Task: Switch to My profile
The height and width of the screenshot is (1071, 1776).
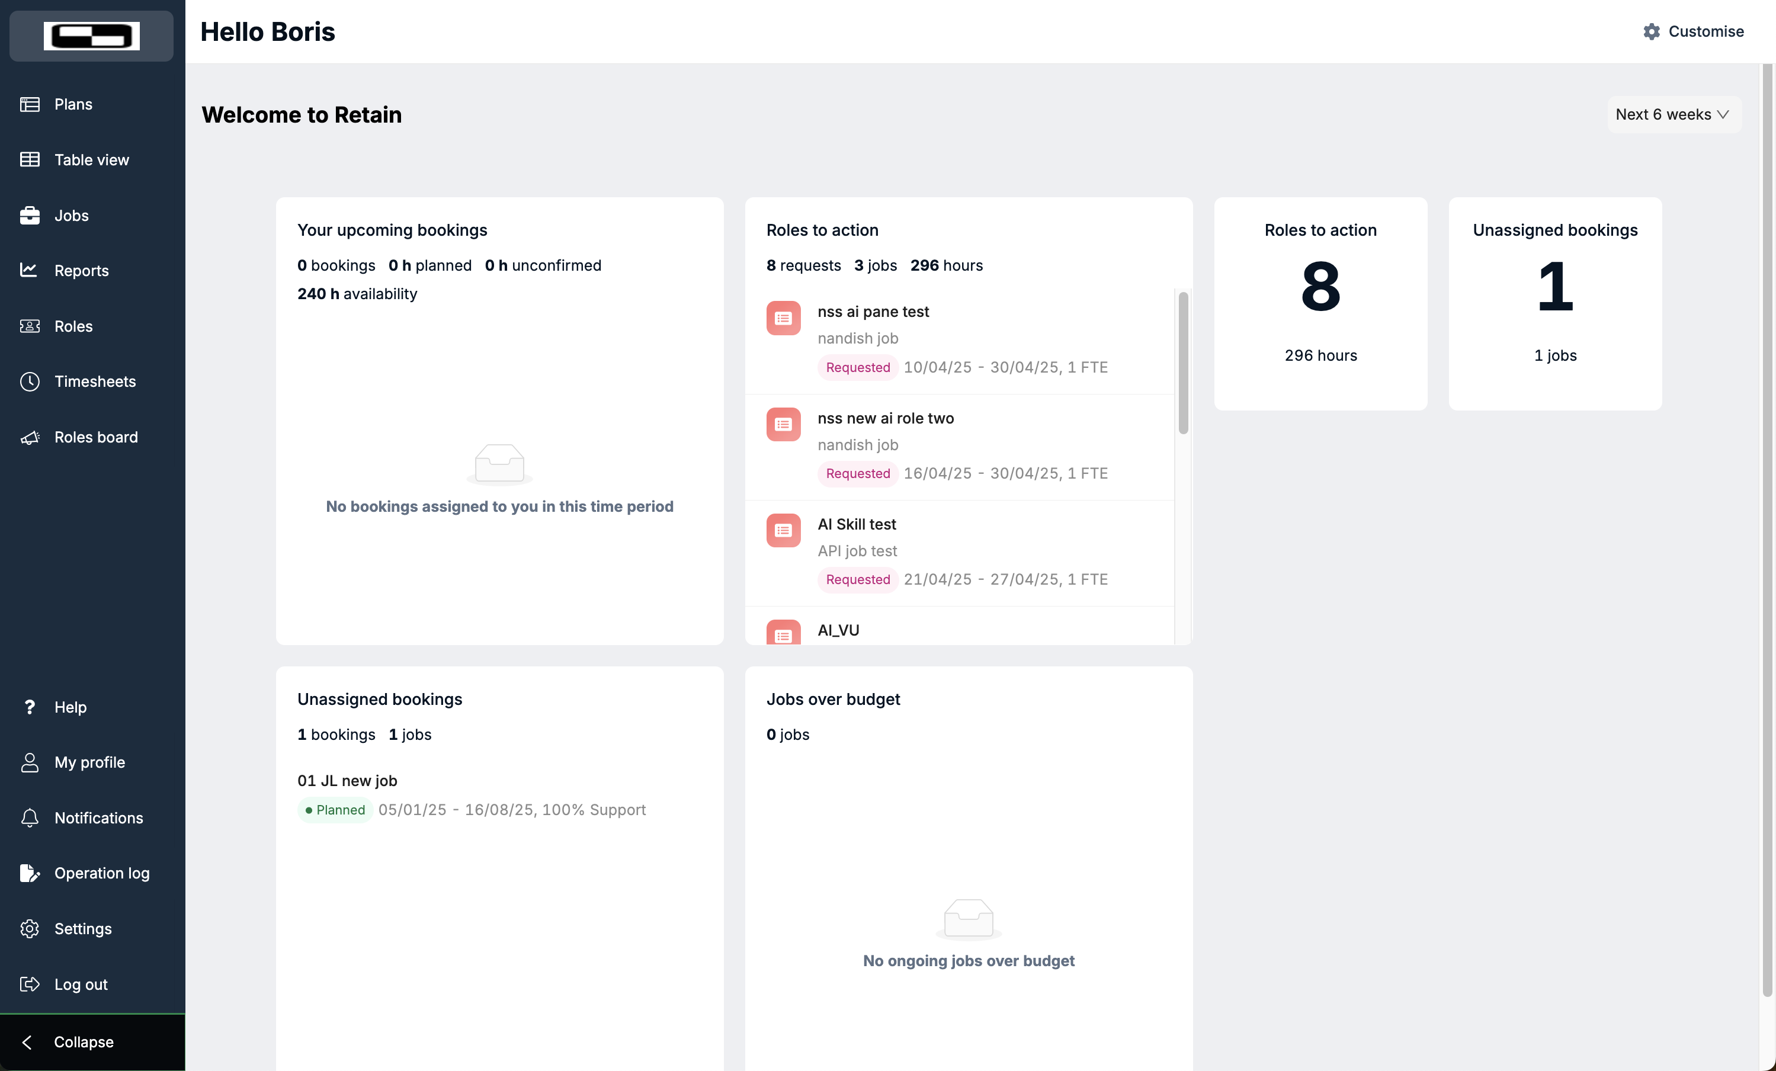Action: (89, 762)
